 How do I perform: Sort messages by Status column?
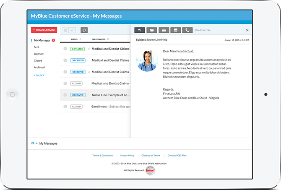tap(76, 39)
